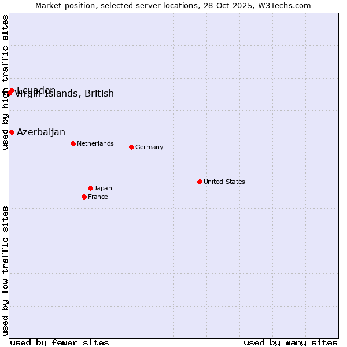
Task: Click the United States text label
Action: pyautogui.click(x=224, y=182)
